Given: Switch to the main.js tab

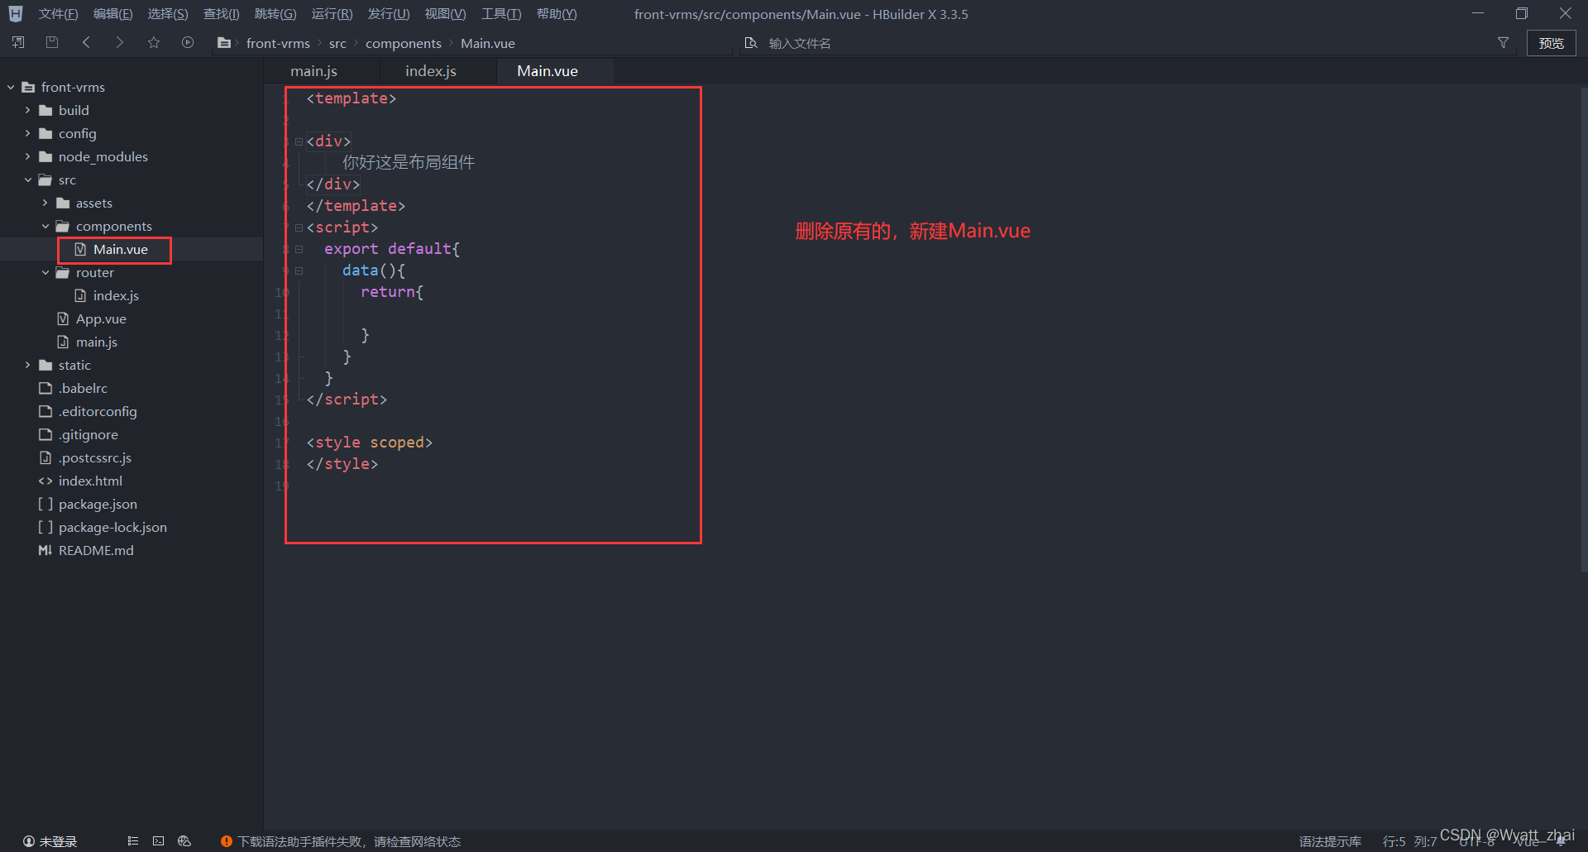Looking at the screenshot, I should click(314, 71).
